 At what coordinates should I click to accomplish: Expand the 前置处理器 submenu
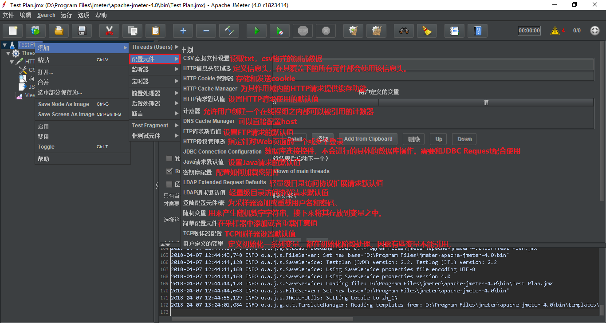click(x=155, y=93)
